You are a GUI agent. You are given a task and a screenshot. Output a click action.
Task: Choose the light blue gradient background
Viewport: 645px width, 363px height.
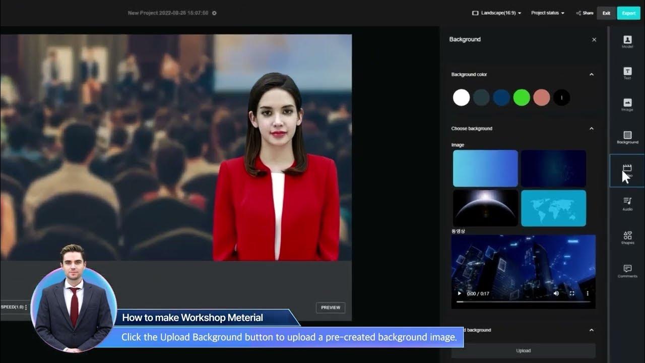pyautogui.click(x=485, y=168)
